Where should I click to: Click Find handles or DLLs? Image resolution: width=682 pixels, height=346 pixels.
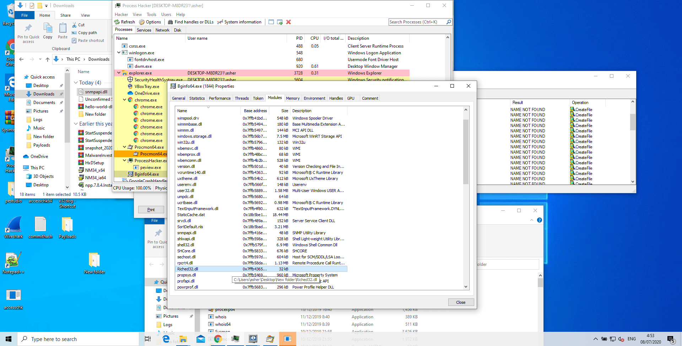[191, 22]
